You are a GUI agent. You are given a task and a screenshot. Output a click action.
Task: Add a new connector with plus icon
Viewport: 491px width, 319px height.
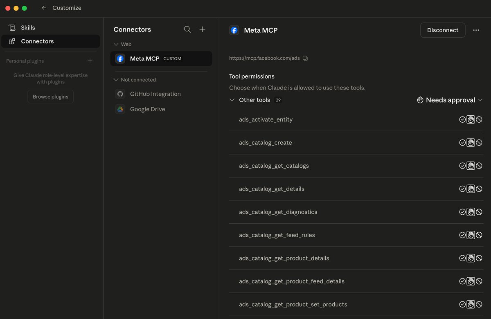click(x=202, y=29)
